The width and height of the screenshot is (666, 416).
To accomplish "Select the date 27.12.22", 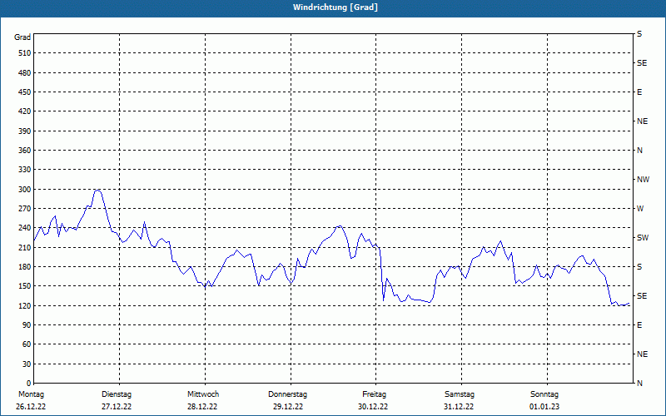I will click(x=117, y=407).
